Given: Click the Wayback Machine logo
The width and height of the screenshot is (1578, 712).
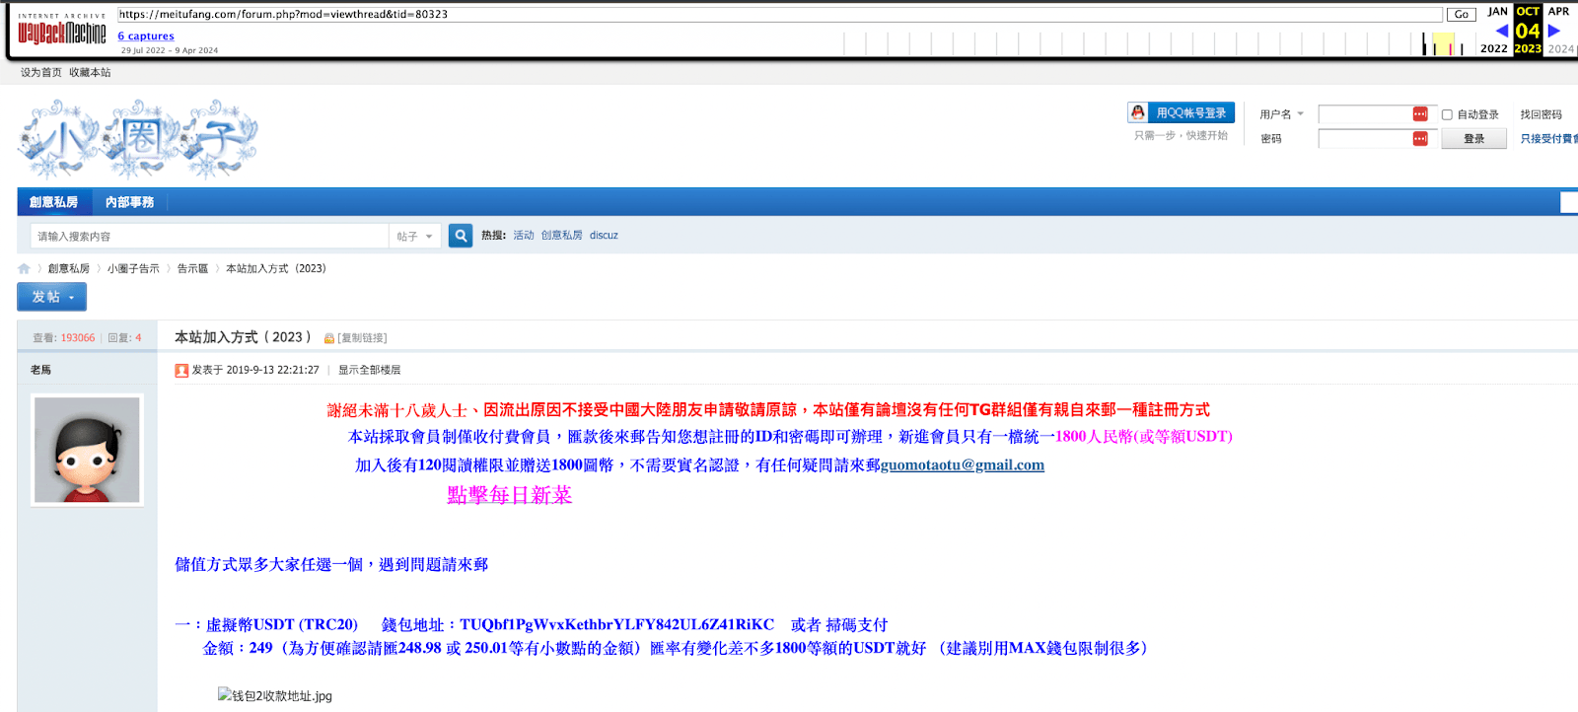Looking at the screenshot, I should 61,32.
